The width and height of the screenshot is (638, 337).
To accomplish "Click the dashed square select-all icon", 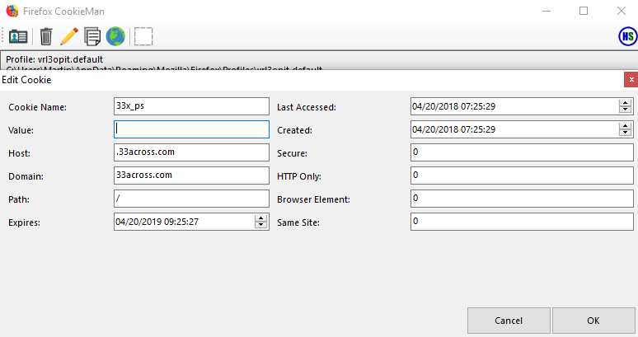I will (143, 36).
